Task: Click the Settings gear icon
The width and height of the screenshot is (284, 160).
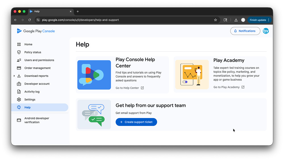Action: 19,100
